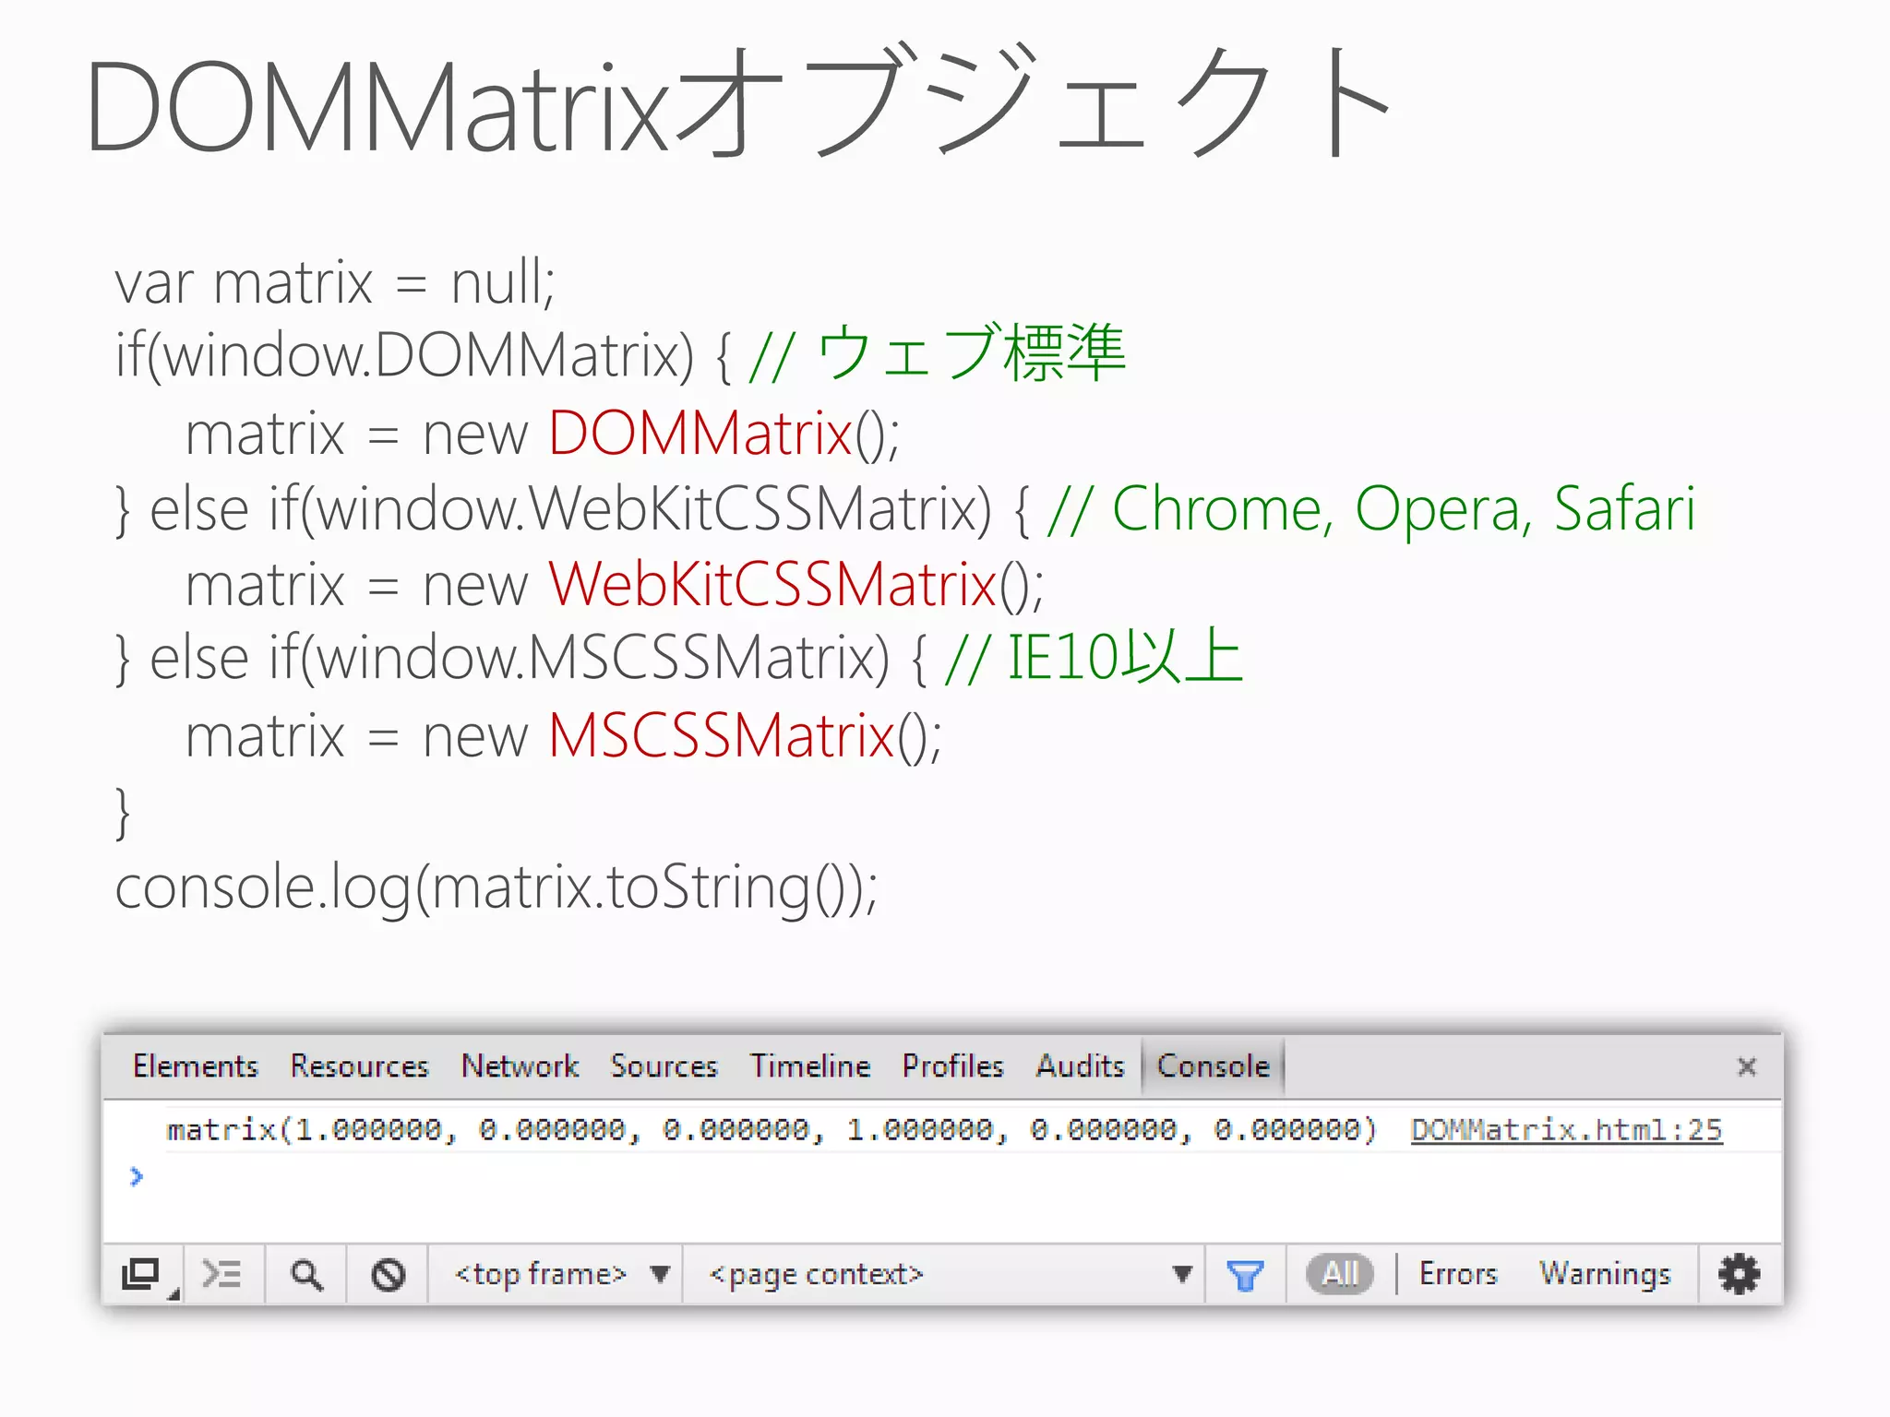
Task: Click the matrix(1.000000, ...) log output
Action: pyautogui.click(x=772, y=1130)
